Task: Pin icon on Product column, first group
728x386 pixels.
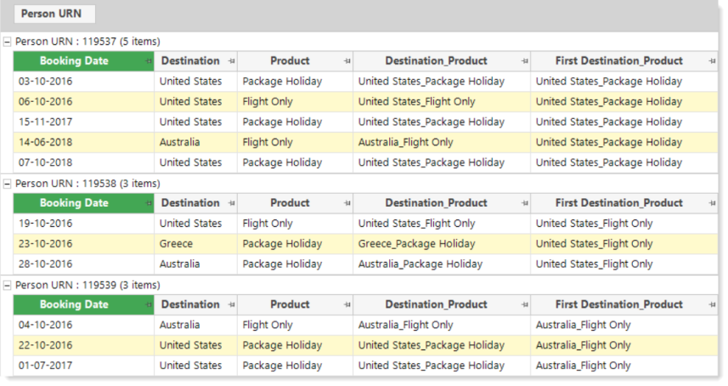Action: [347, 61]
